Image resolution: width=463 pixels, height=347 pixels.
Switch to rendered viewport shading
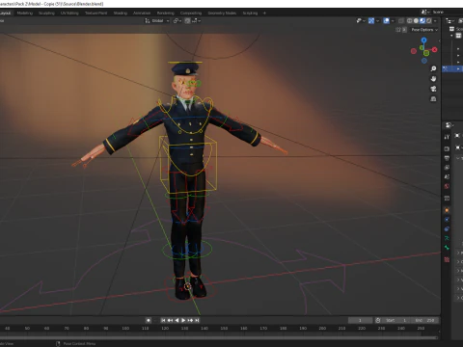[x=429, y=21]
